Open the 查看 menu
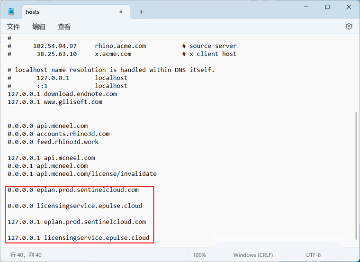 click(64, 27)
